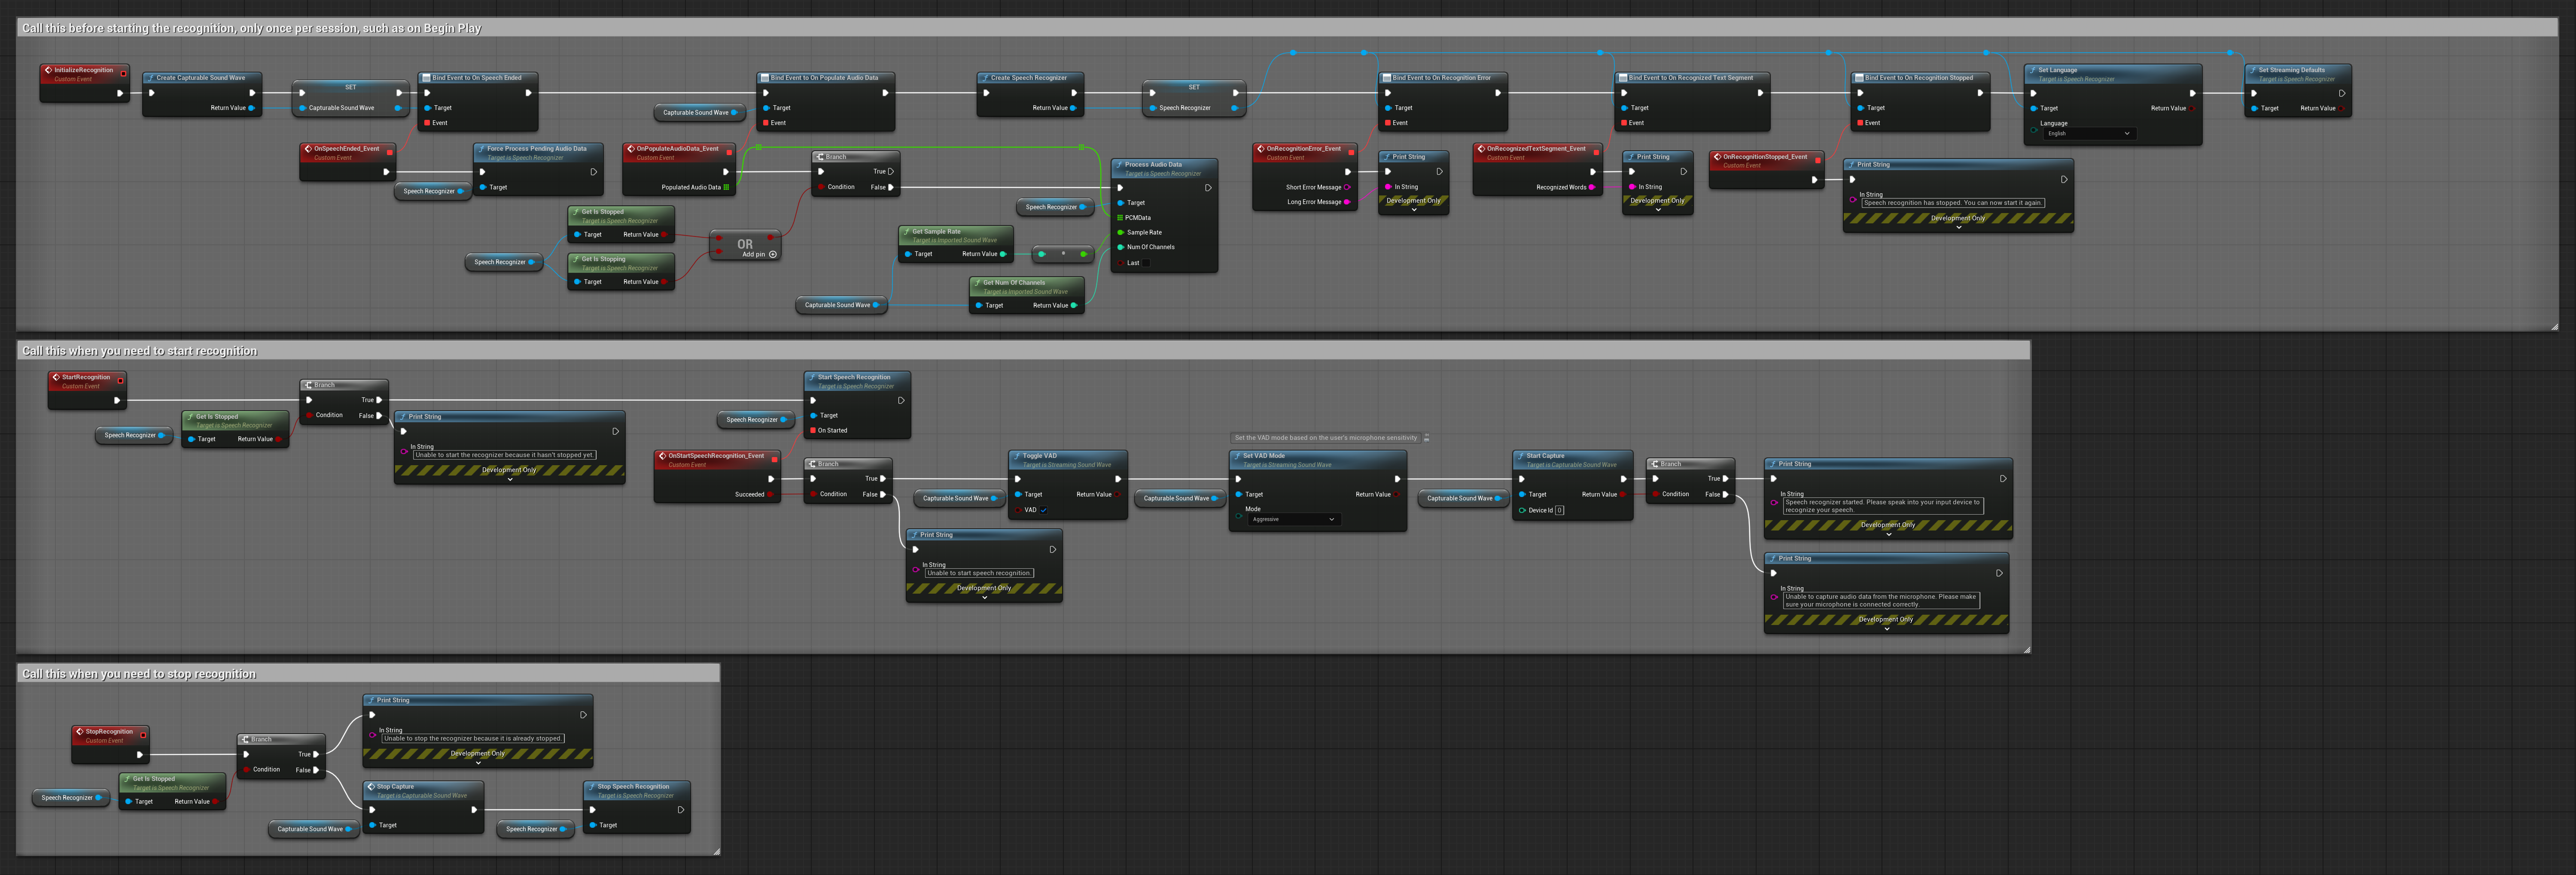Click the OR node title
2576x875 pixels.
[x=745, y=244]
